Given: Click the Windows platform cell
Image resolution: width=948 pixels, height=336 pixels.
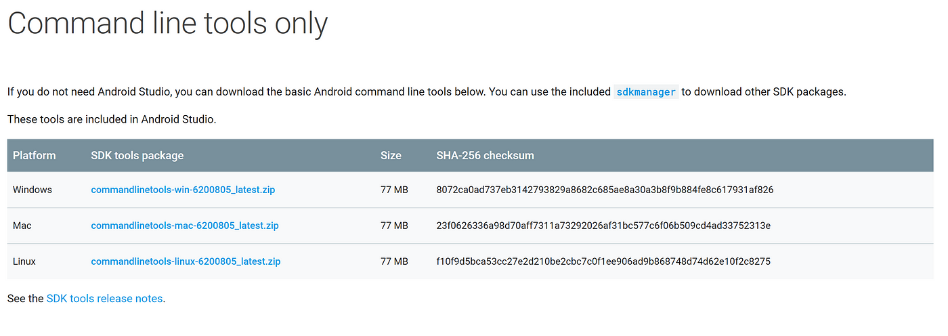Looking at the screenshot, I should coord(33,190).
